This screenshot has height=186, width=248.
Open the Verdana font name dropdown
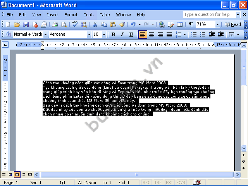tap(90, 34)
